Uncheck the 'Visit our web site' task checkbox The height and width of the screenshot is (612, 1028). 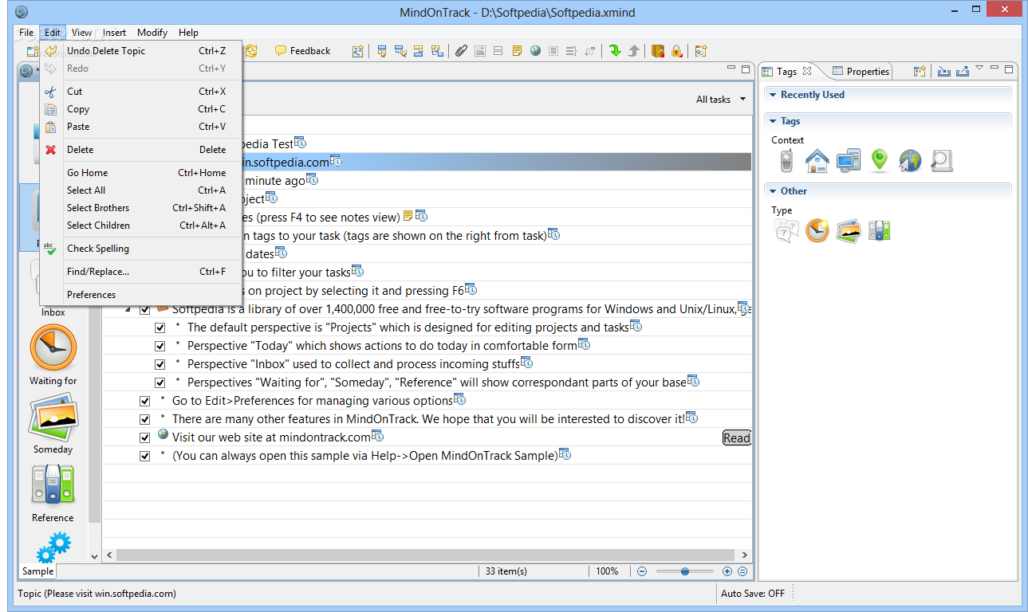[144, 437]
